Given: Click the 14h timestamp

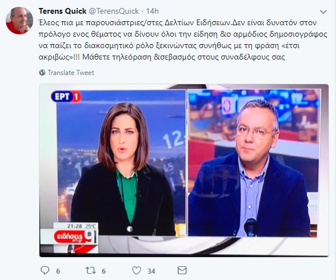Looking at the screenshot, I should [x=153, y=11].
